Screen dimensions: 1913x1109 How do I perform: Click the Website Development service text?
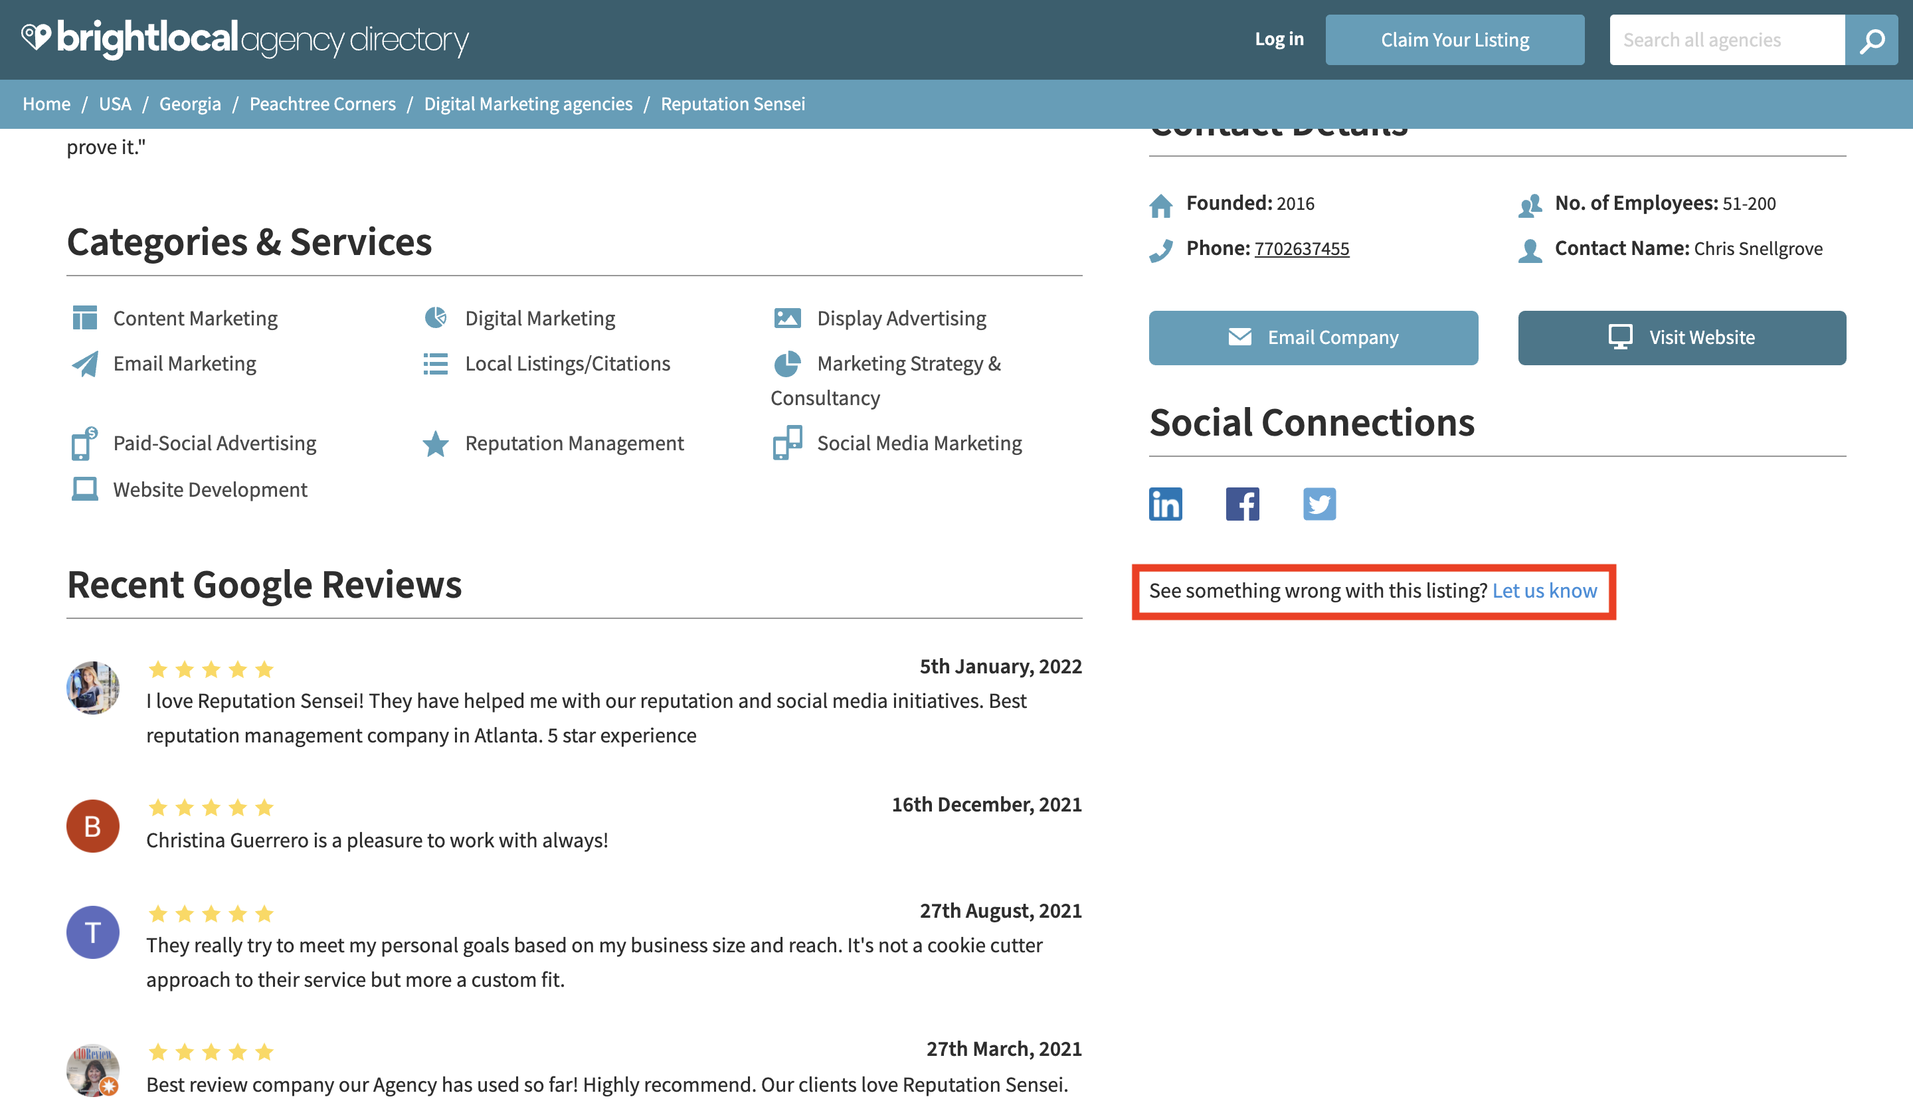211,489
